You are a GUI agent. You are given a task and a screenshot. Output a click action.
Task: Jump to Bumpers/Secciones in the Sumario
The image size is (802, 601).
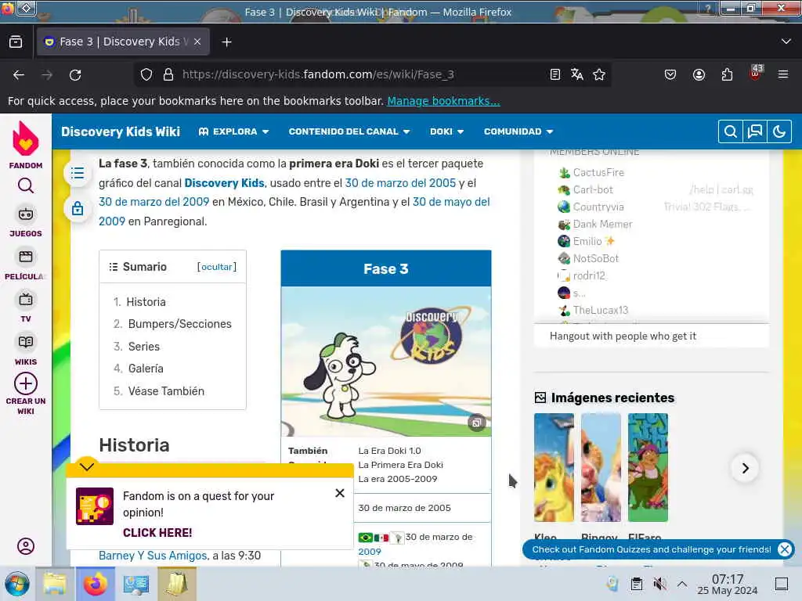point(179,324)
